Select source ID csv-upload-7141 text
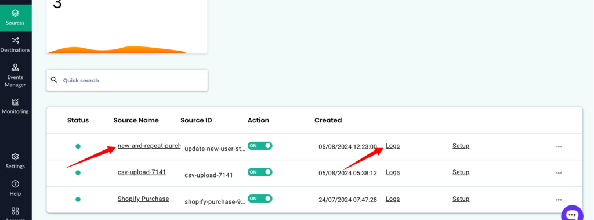 pos(209,175)
